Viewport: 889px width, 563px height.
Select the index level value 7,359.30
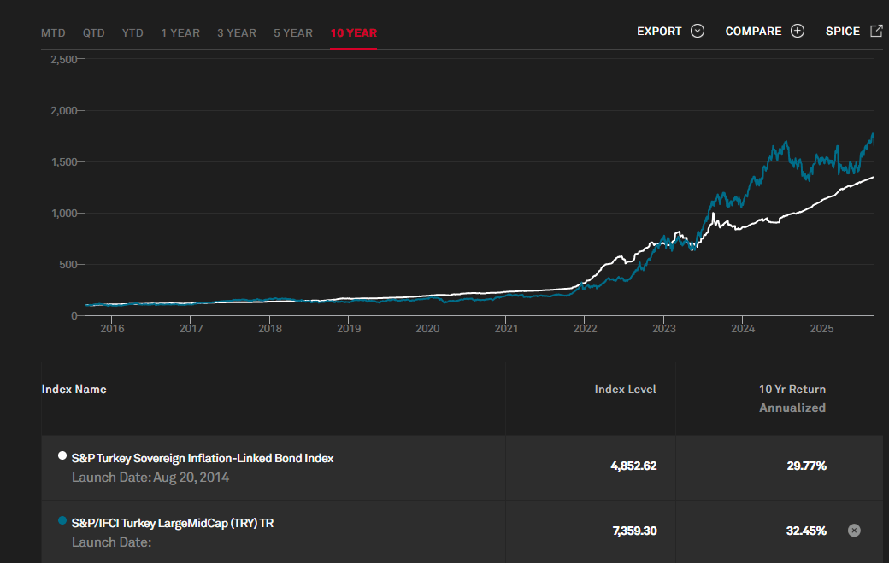pos(634,531)
